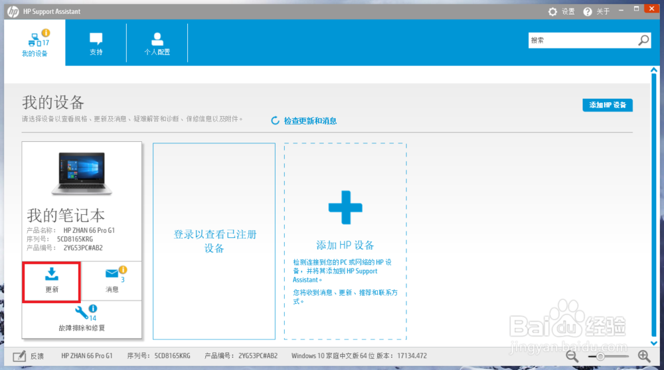664x370 pixels.
Task: Click the scrollbar up arrow
Action: coord(654,70)
